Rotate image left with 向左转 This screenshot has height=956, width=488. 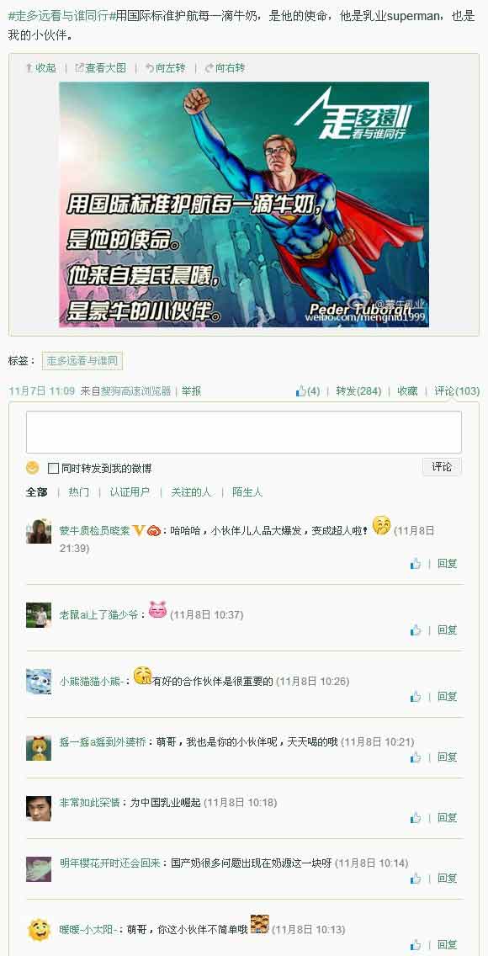point(165,68)
